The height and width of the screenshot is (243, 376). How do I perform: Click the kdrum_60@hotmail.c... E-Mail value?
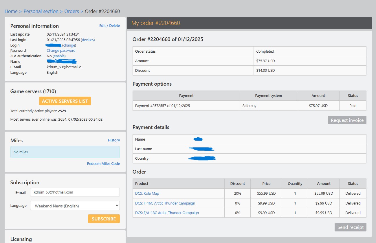[x=65, y=67]
